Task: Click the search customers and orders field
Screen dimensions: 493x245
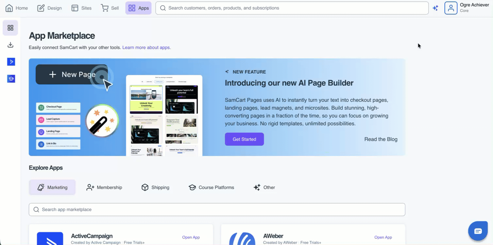Action: coord(292,8)
